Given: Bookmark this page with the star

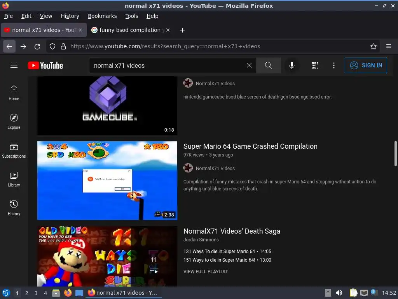Looking at the screenshot, I should [x=374, y=46].
